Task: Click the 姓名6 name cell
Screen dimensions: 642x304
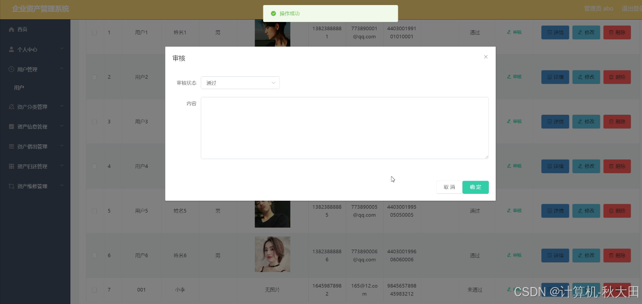Action: tap(180, 255)
